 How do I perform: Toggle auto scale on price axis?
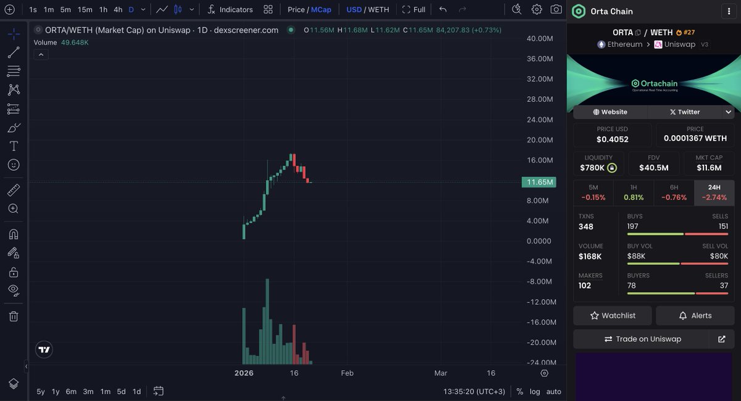click(554, 391)
